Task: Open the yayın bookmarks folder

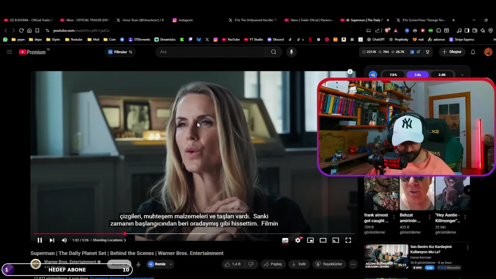Action: pyautogui.click(x=18, y=40)
